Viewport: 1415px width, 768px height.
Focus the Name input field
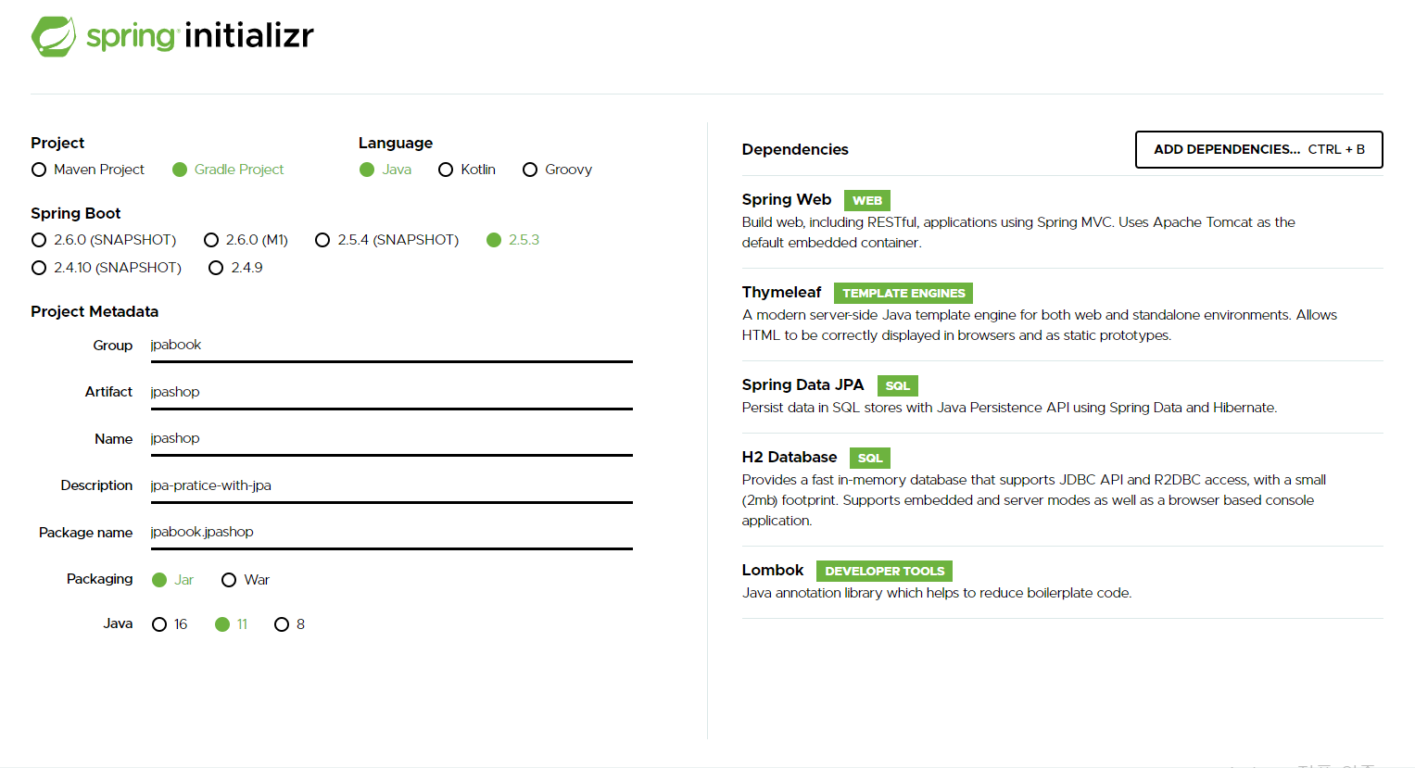coord(391,439)
